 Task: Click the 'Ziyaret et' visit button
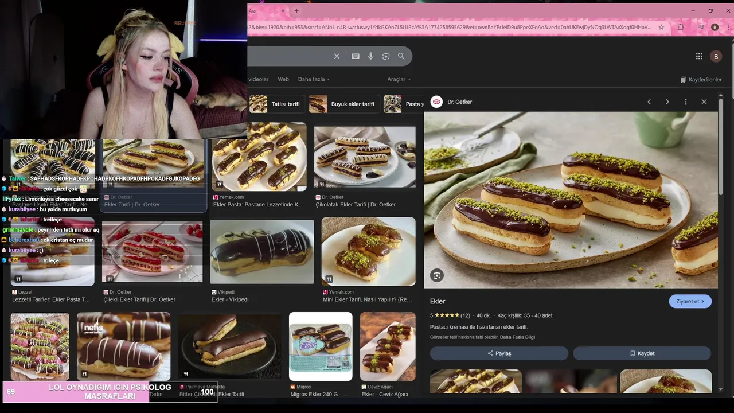coord(690,301)
